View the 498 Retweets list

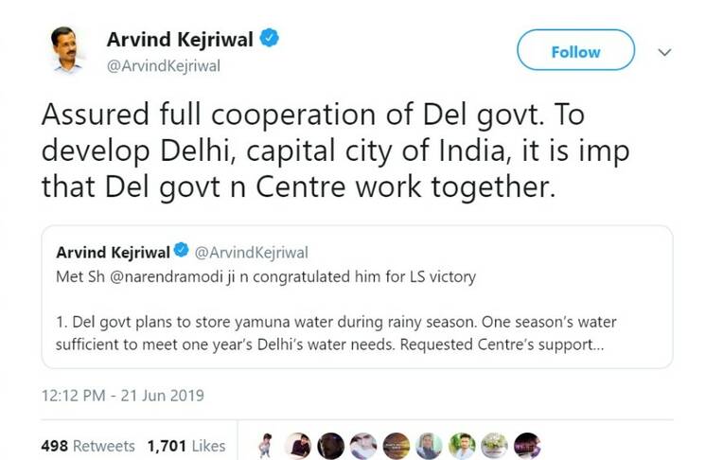coord(88,445)
